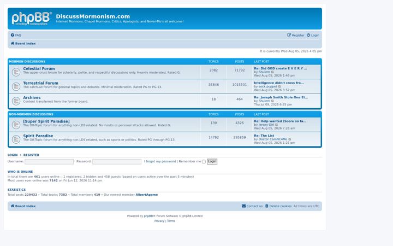The width and height of the screenshot is (393, 246).
Task: View latest post icon next to Shulem in Celestial row
Action: click(x=273, y=72)
